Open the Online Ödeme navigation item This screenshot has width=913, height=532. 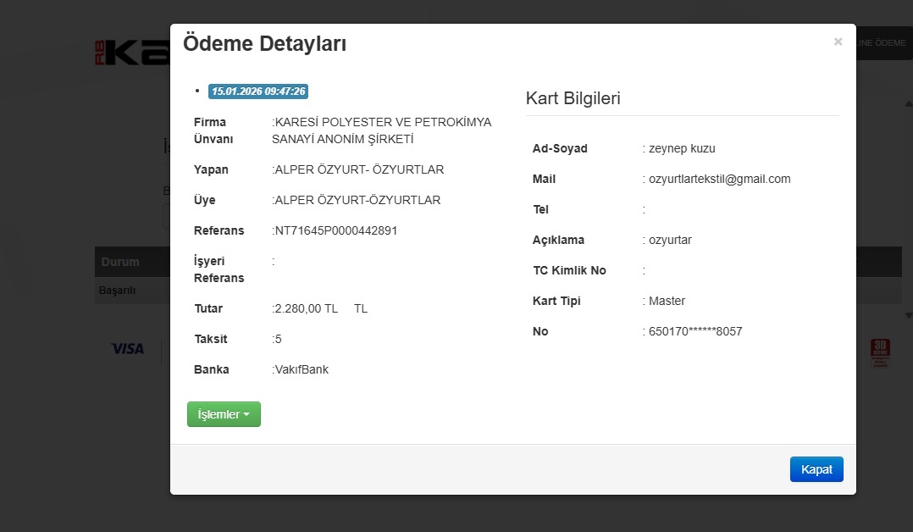tap(883, 43)
